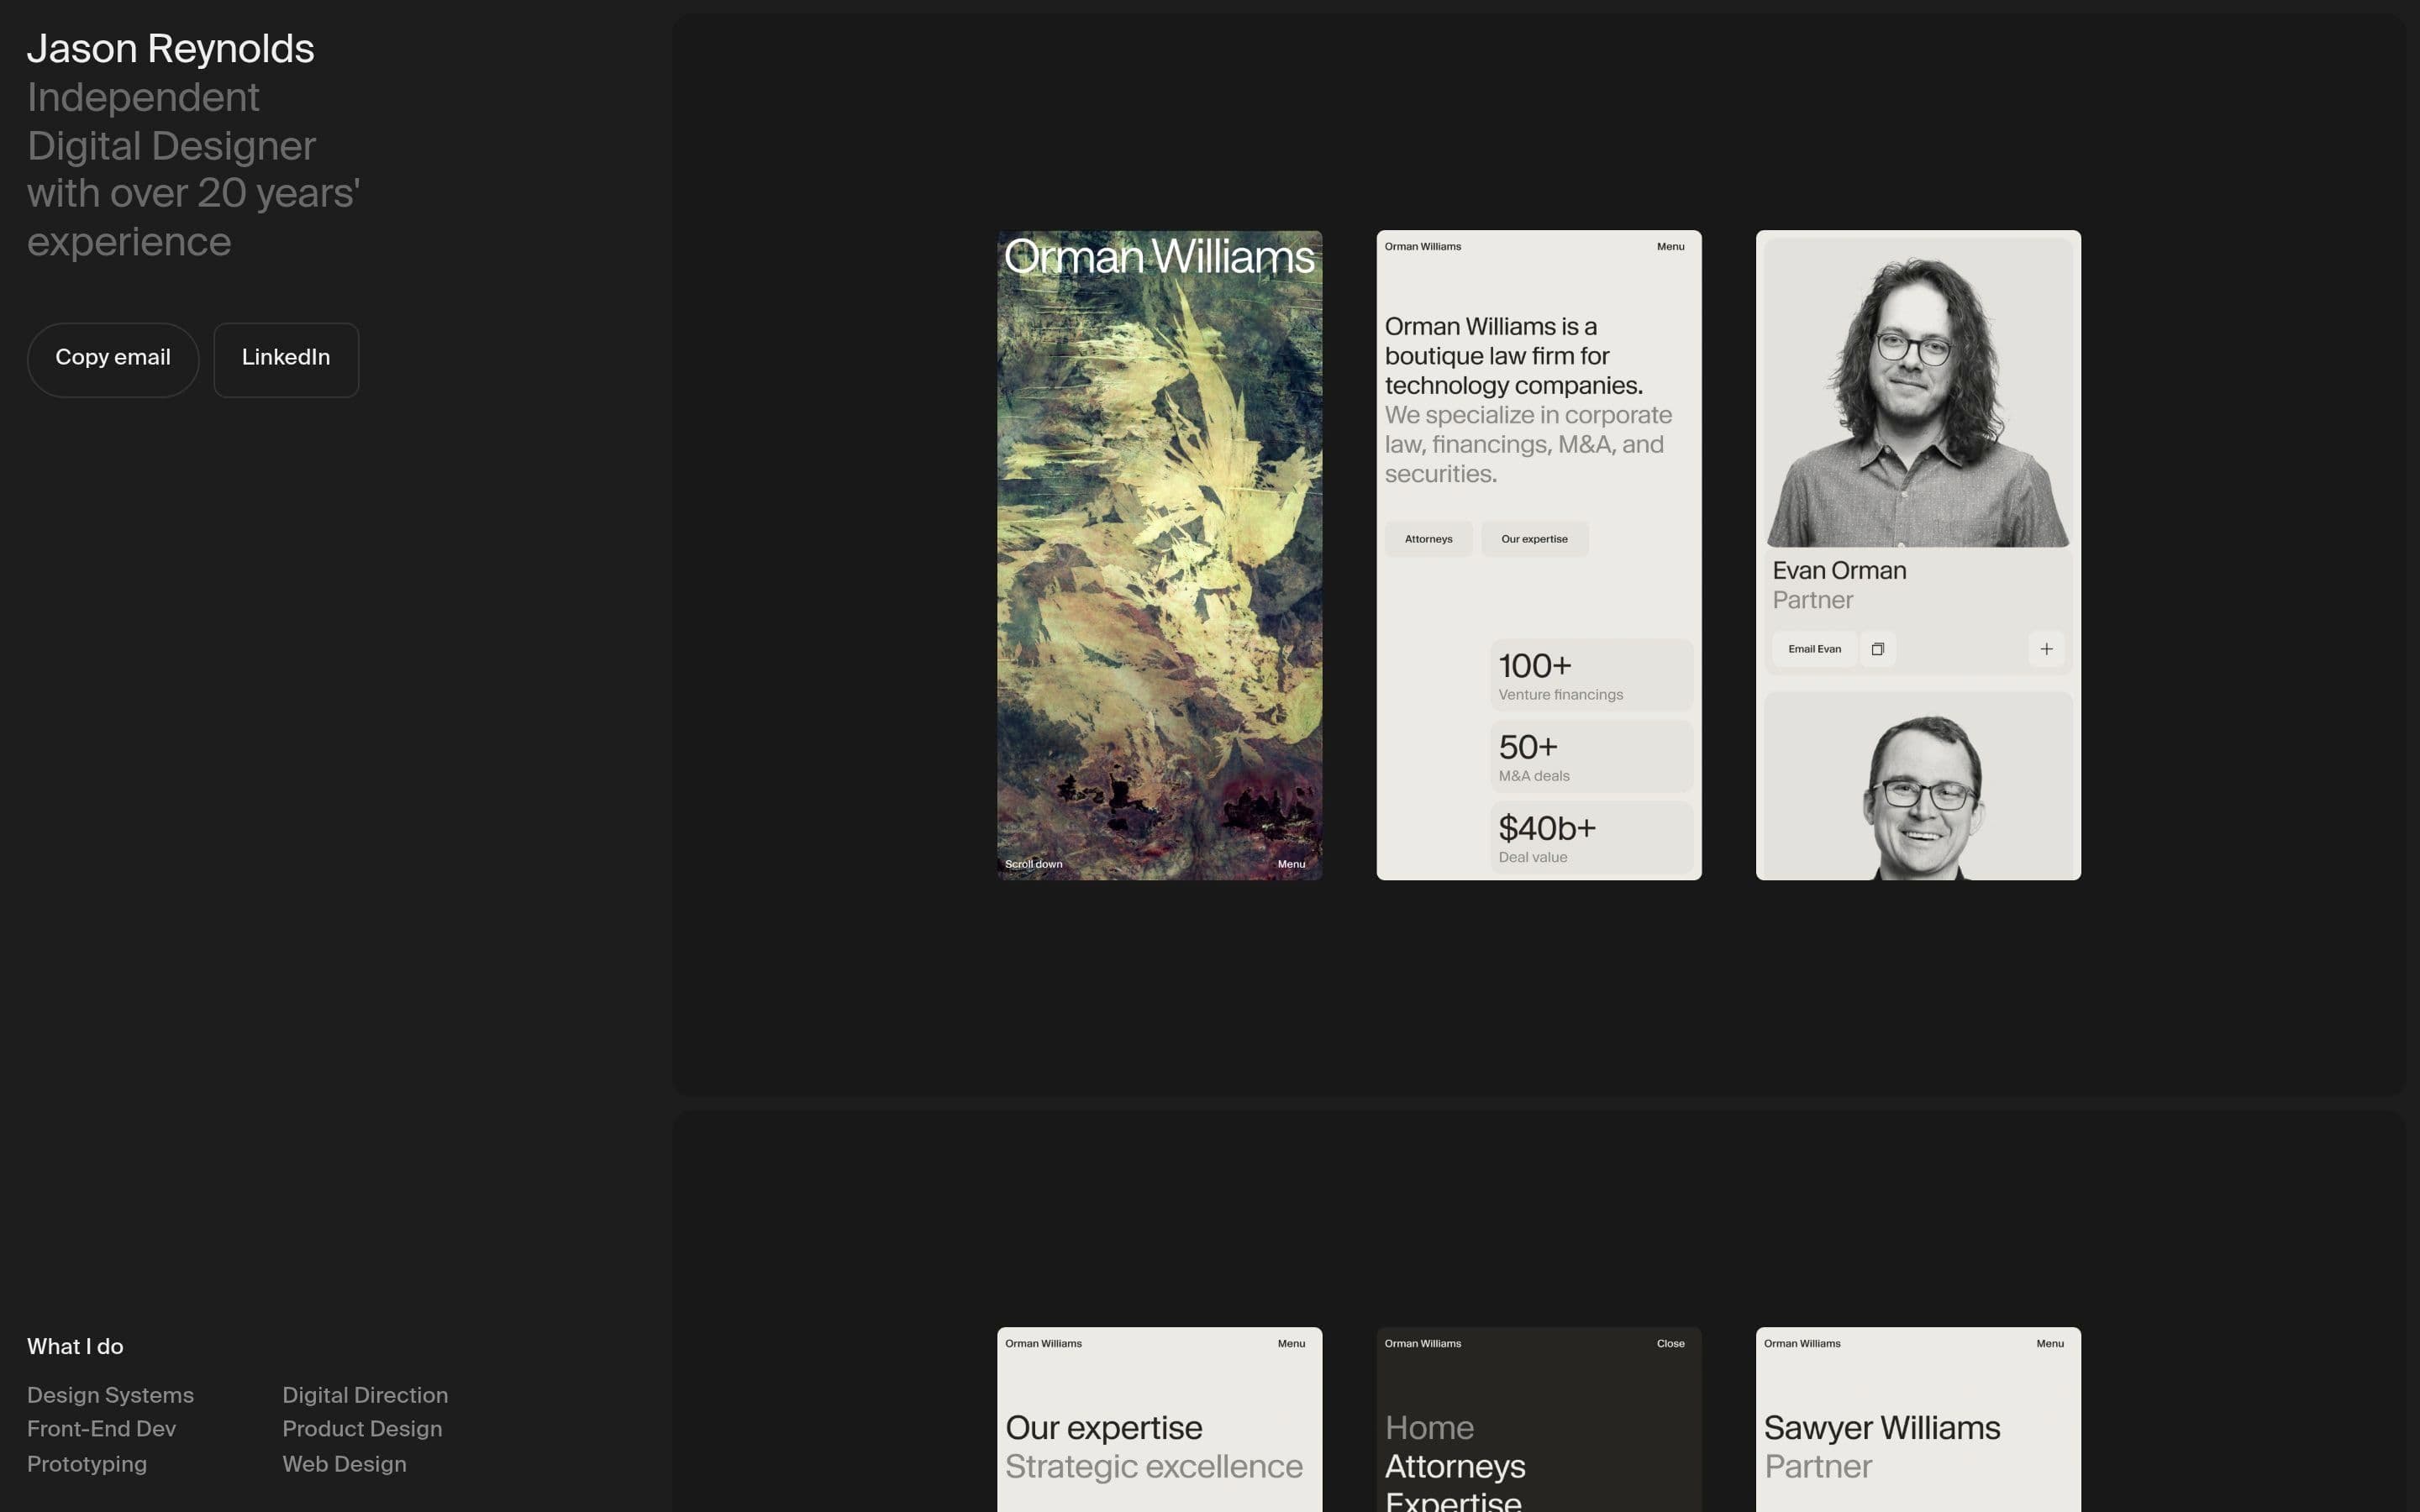
Task: Select Attorneys in the mobile navigation overlay
Action: coord(1454,1466)
